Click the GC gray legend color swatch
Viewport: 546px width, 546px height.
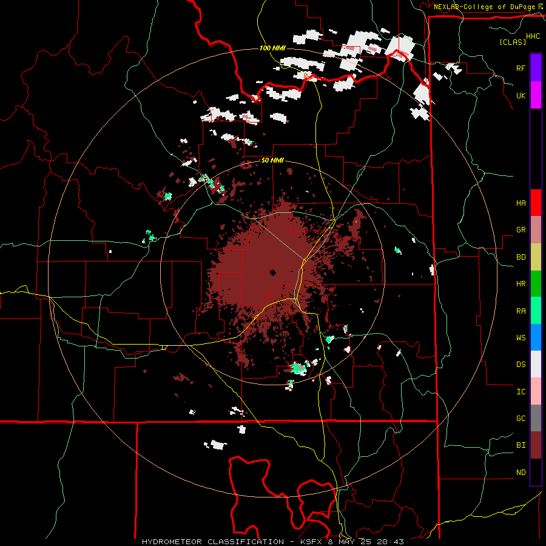tap(536, 418)
